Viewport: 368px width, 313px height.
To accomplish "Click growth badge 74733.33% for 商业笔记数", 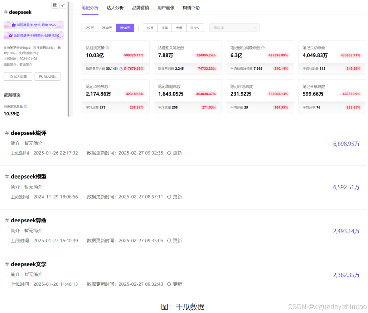I will tap(207, 68).
